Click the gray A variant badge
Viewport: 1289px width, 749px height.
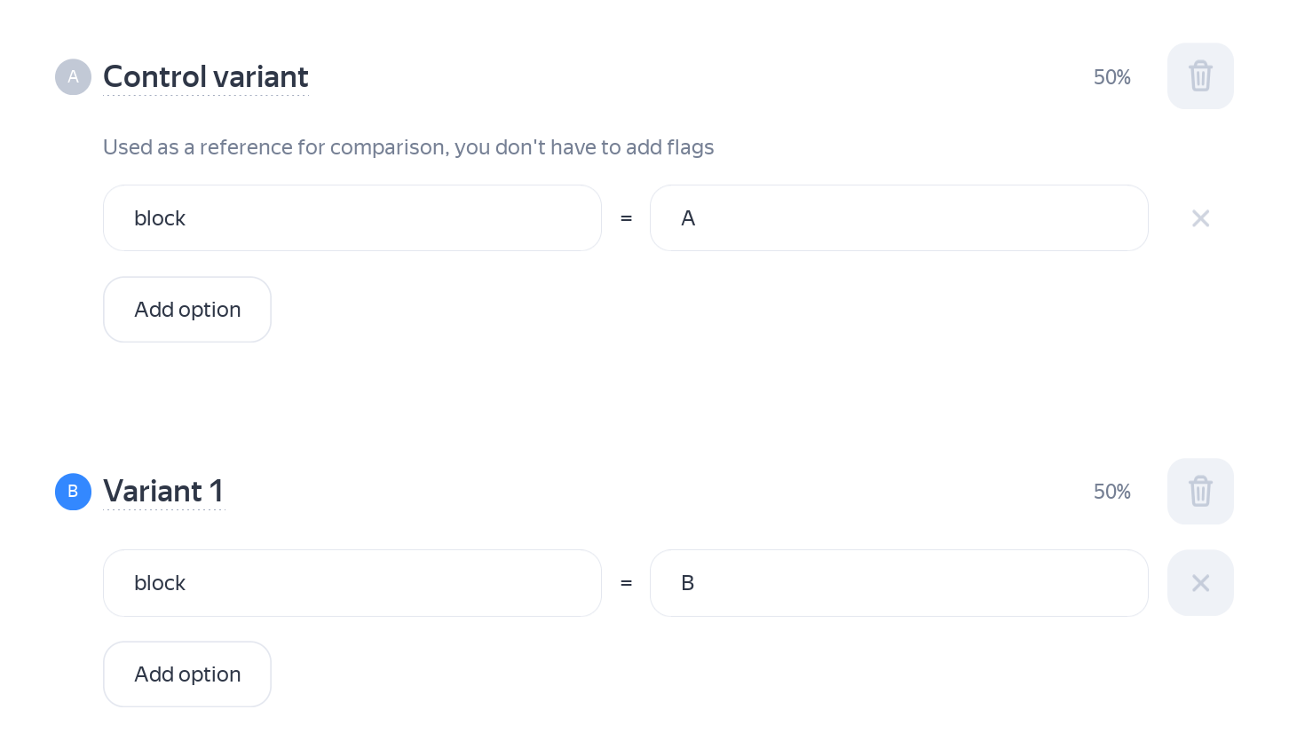[73, 77]
